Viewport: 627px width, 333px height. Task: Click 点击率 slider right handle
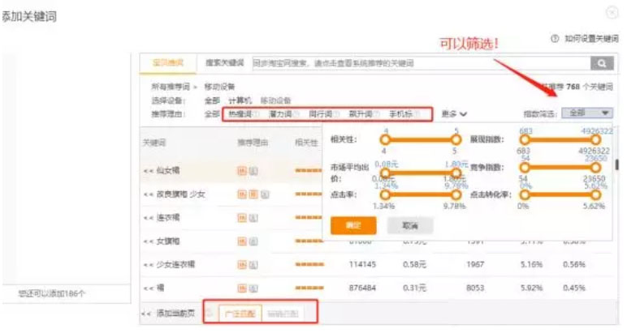(456, 194)
